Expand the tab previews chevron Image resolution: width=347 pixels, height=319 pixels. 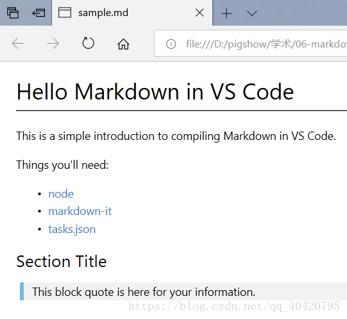[x=252, y=13]
